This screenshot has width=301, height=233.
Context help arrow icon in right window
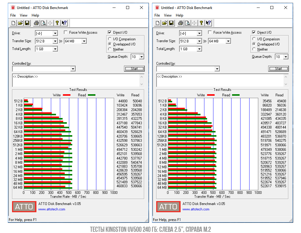point(208,23)
